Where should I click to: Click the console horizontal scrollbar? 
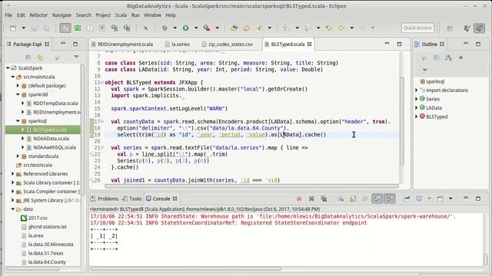[186, 268]
